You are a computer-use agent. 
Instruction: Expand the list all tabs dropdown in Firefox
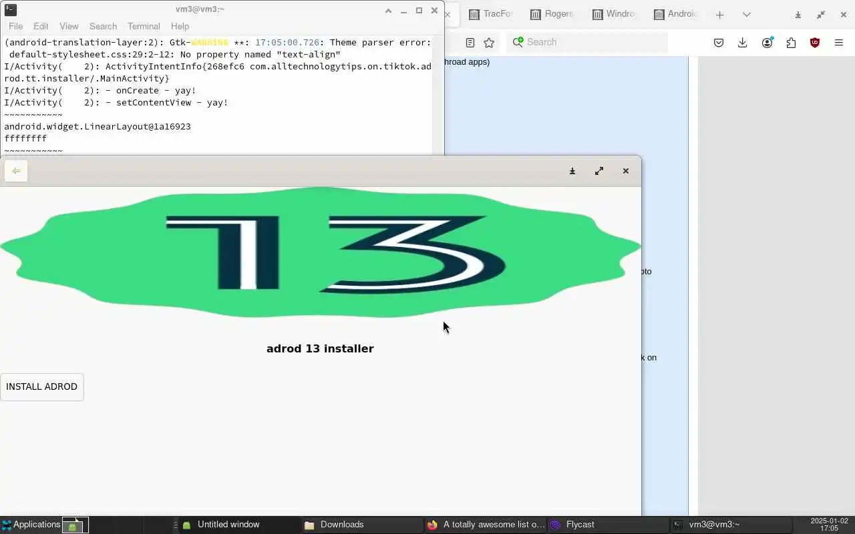747,15
